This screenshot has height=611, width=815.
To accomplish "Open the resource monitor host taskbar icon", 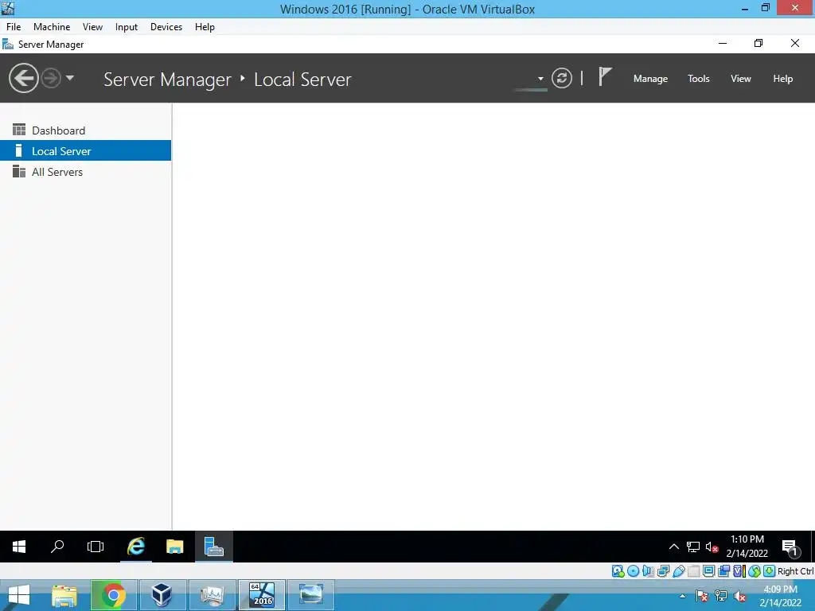I will tap(212, 595).
